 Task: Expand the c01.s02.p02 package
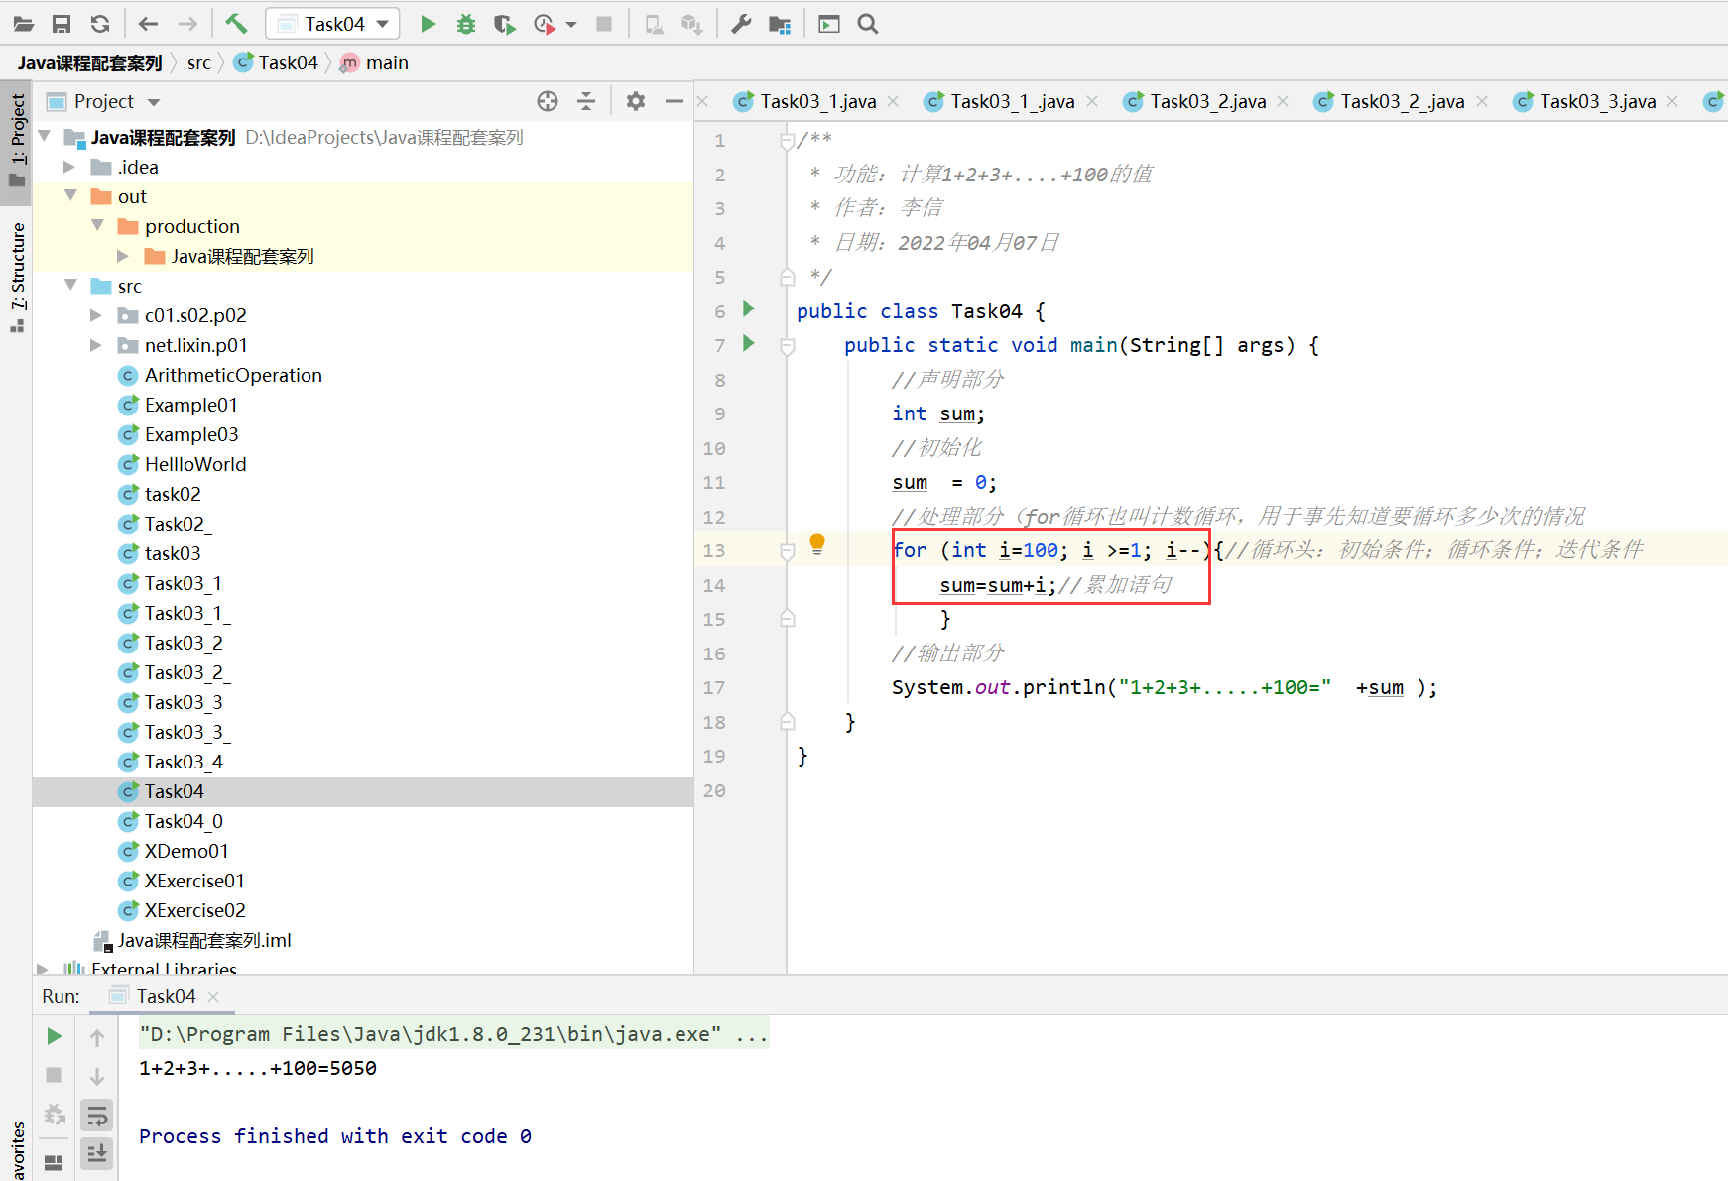pyautogui.click(x=96, y=315)
